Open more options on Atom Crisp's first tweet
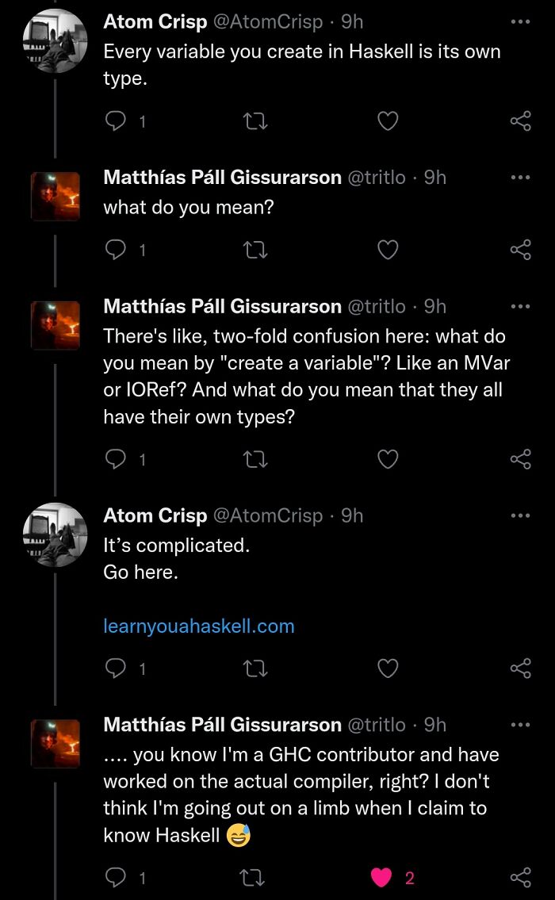The height and width of the screenshot is (900, 555). coord(521,21)
